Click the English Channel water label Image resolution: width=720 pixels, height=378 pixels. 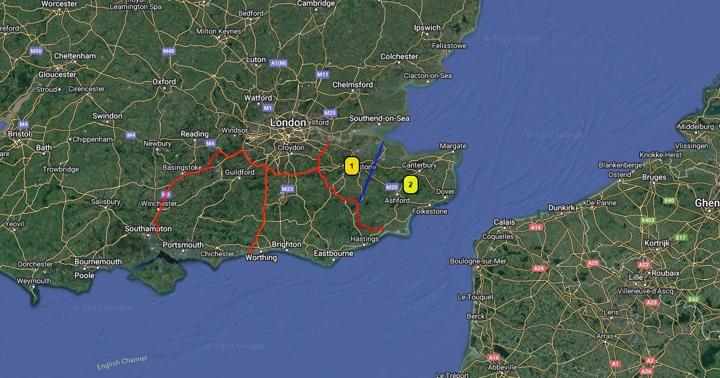[122, 363]
